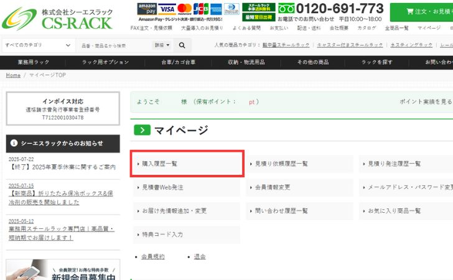Open キャスター付きスチールラック category link

[x=350, y=45]
